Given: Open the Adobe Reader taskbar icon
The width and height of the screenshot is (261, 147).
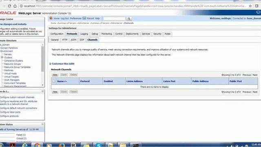Looking at the screenshot, I should (13, 145).
